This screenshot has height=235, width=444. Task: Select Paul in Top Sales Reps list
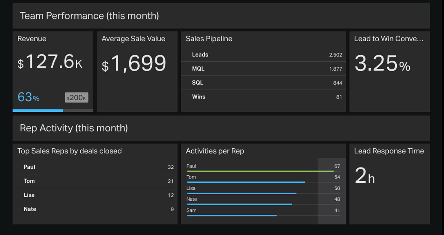[95, 167]
